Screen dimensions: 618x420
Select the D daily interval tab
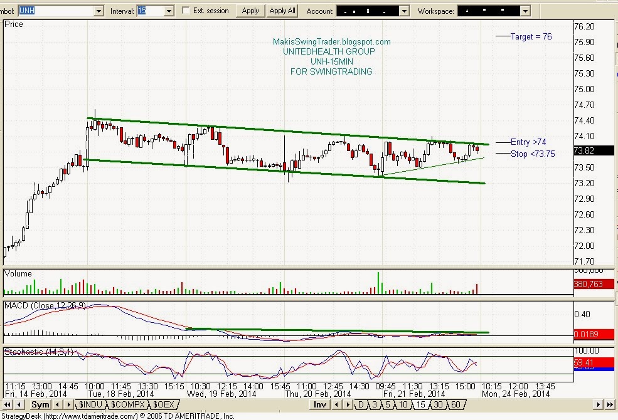pyautogui.click(x=361, y=404)
